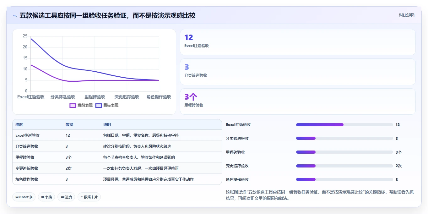Click the chart axis label 里程碑验收
This screenshot has height=214, width=428.
95,97
